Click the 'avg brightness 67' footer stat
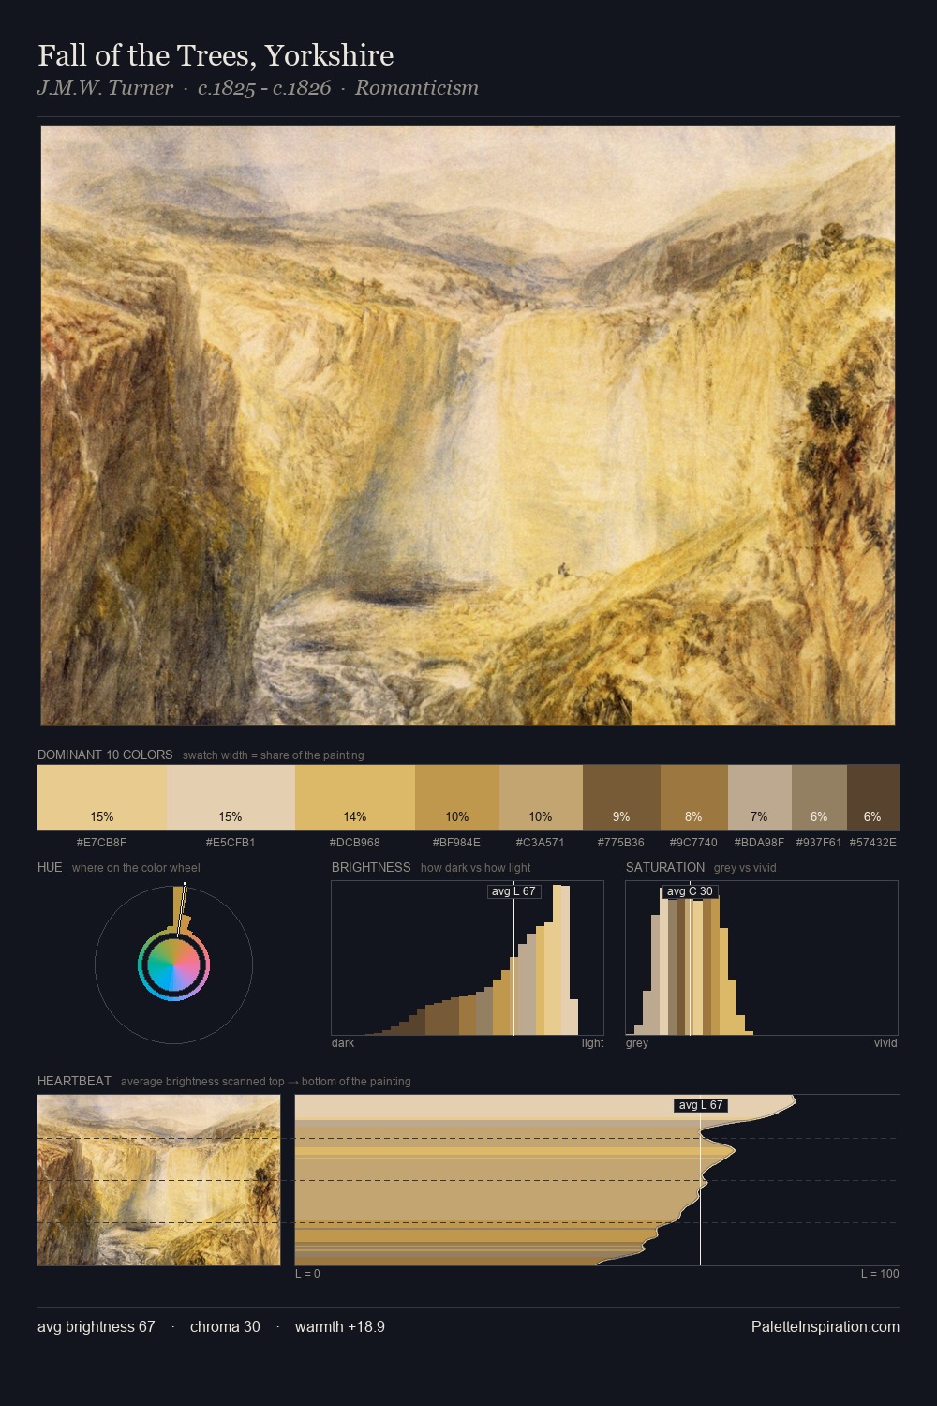Image resolution: width=937 pixels, height=1406 pixels. click(x=97, y=1326)
